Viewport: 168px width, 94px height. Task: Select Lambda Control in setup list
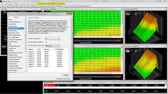(x=14, y=66)
